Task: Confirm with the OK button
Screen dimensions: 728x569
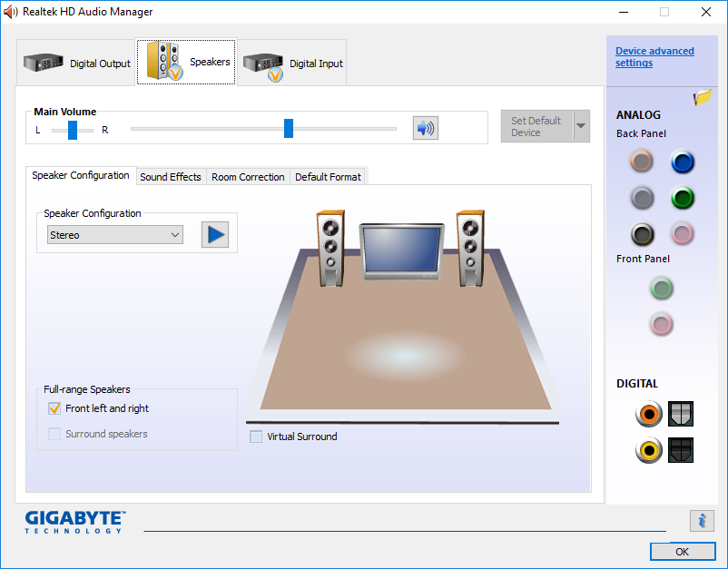Action: point(683,552)
